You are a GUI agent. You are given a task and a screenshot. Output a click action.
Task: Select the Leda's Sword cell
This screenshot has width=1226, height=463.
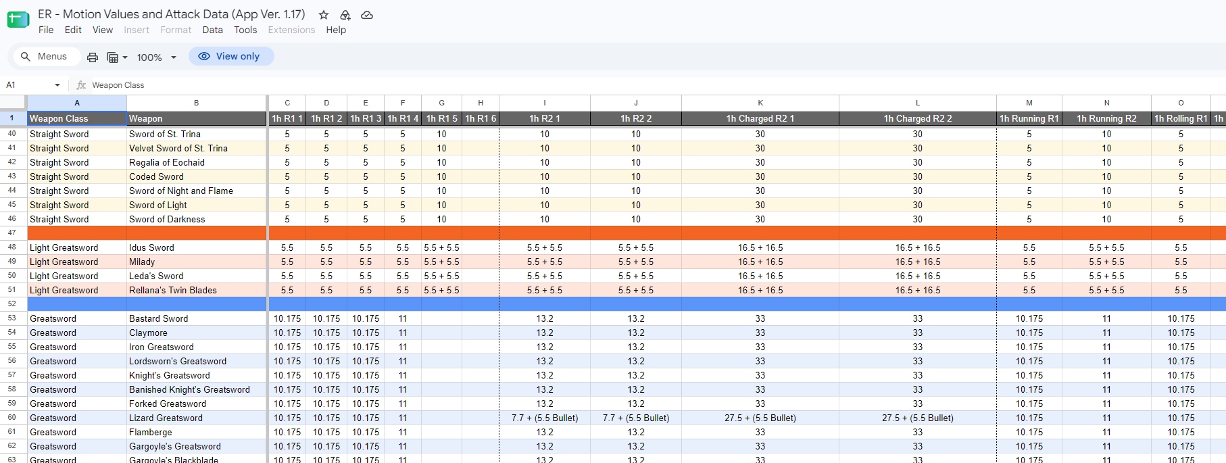coord(197,276)
